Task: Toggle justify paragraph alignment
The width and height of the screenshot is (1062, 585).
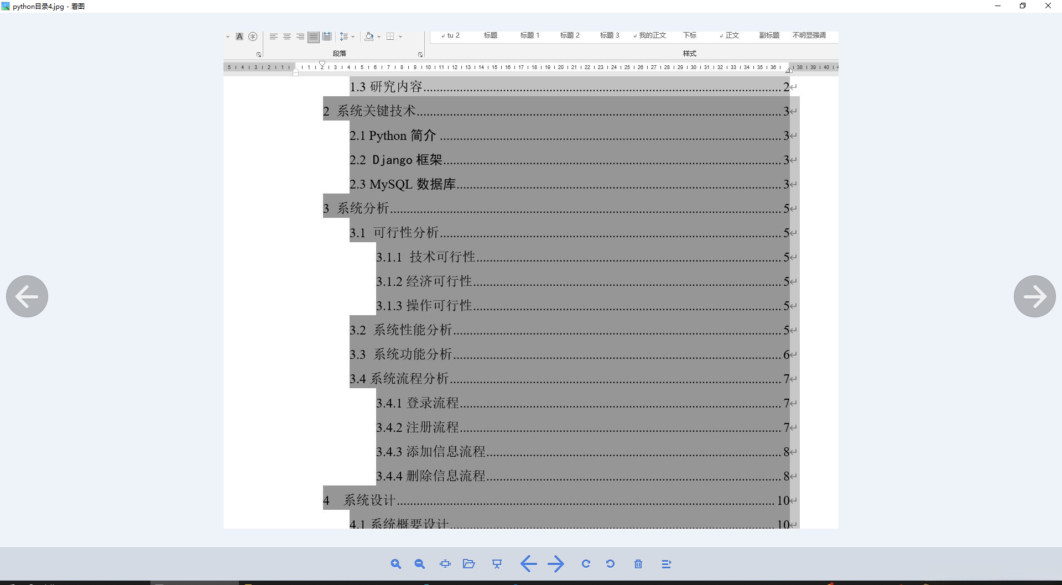Action: tap(313, 36)
